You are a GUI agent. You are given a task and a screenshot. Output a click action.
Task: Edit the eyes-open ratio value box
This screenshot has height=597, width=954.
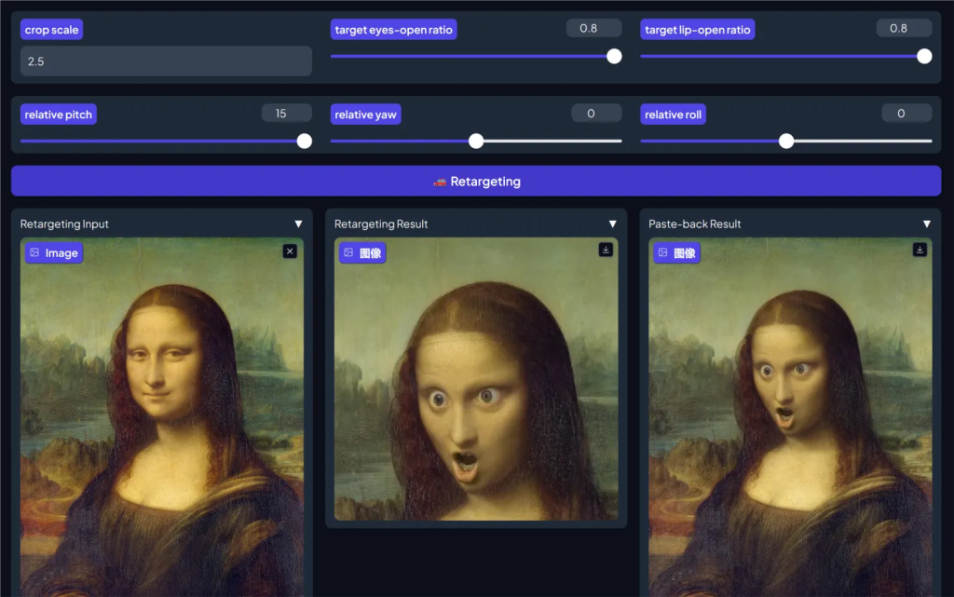(x=593, y=28)
